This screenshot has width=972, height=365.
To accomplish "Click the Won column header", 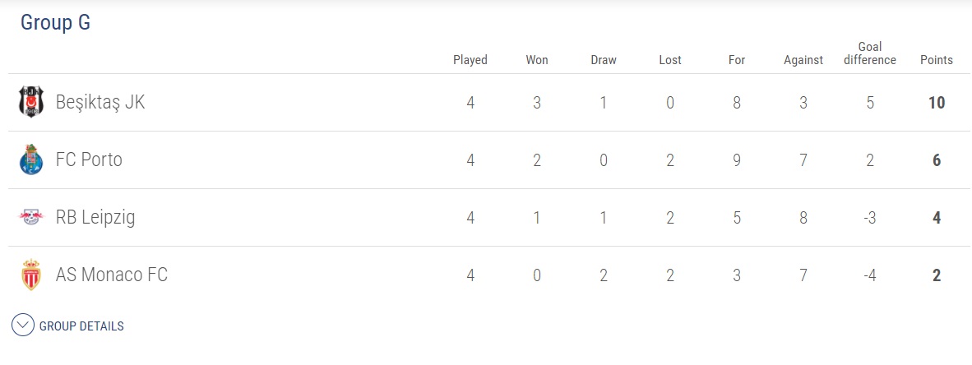I will pos(537,60).
